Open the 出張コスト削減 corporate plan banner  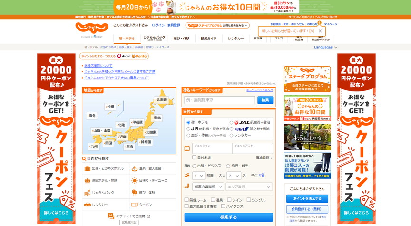pos(307,166)
